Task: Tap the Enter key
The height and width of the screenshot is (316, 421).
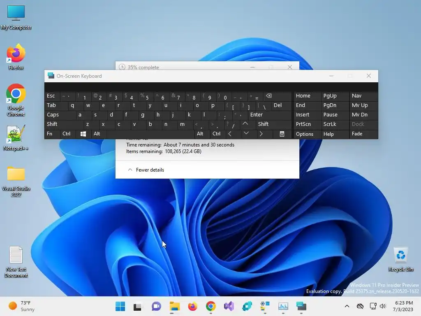Action: click(x=270, y=115)
